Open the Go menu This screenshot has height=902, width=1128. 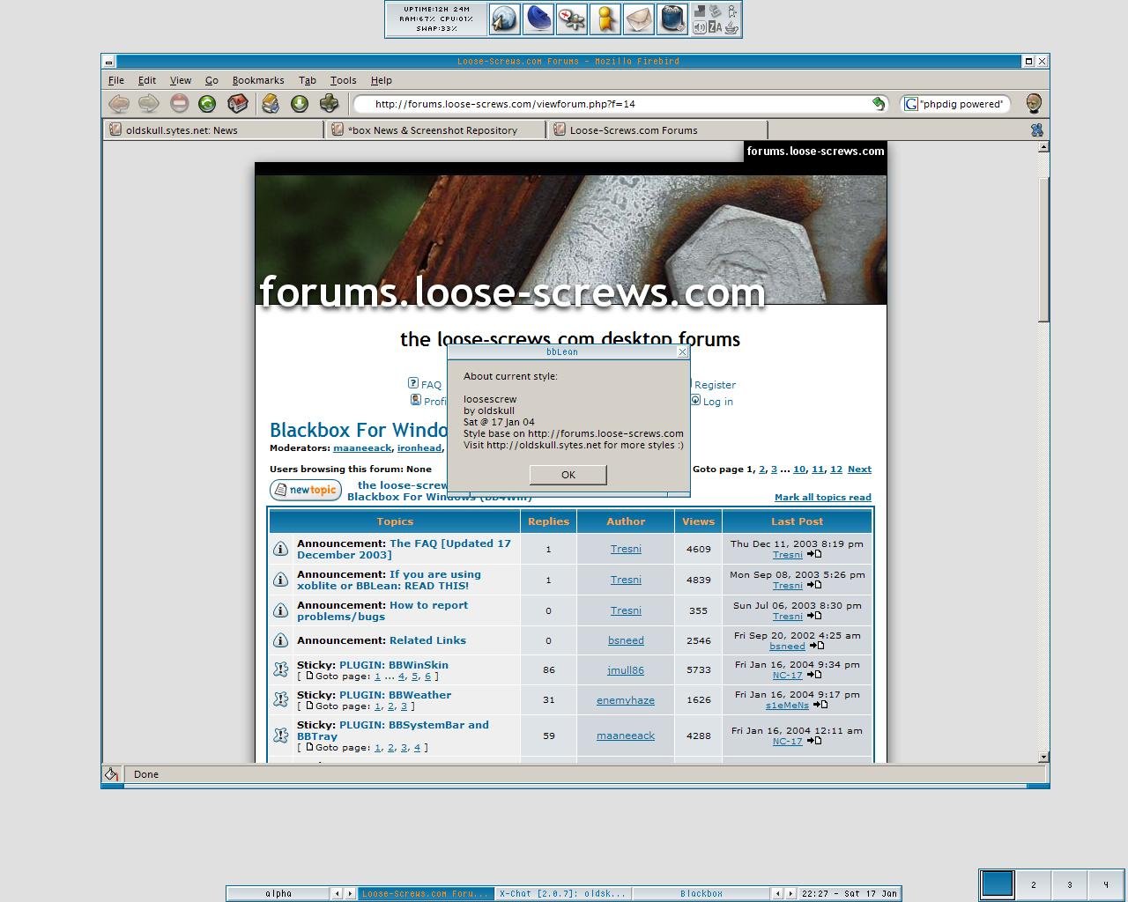pos(211,80)
